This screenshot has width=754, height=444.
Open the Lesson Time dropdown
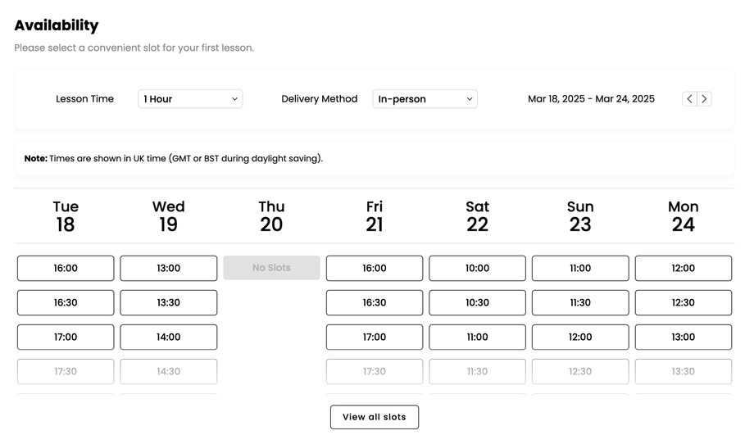(190, 99)
